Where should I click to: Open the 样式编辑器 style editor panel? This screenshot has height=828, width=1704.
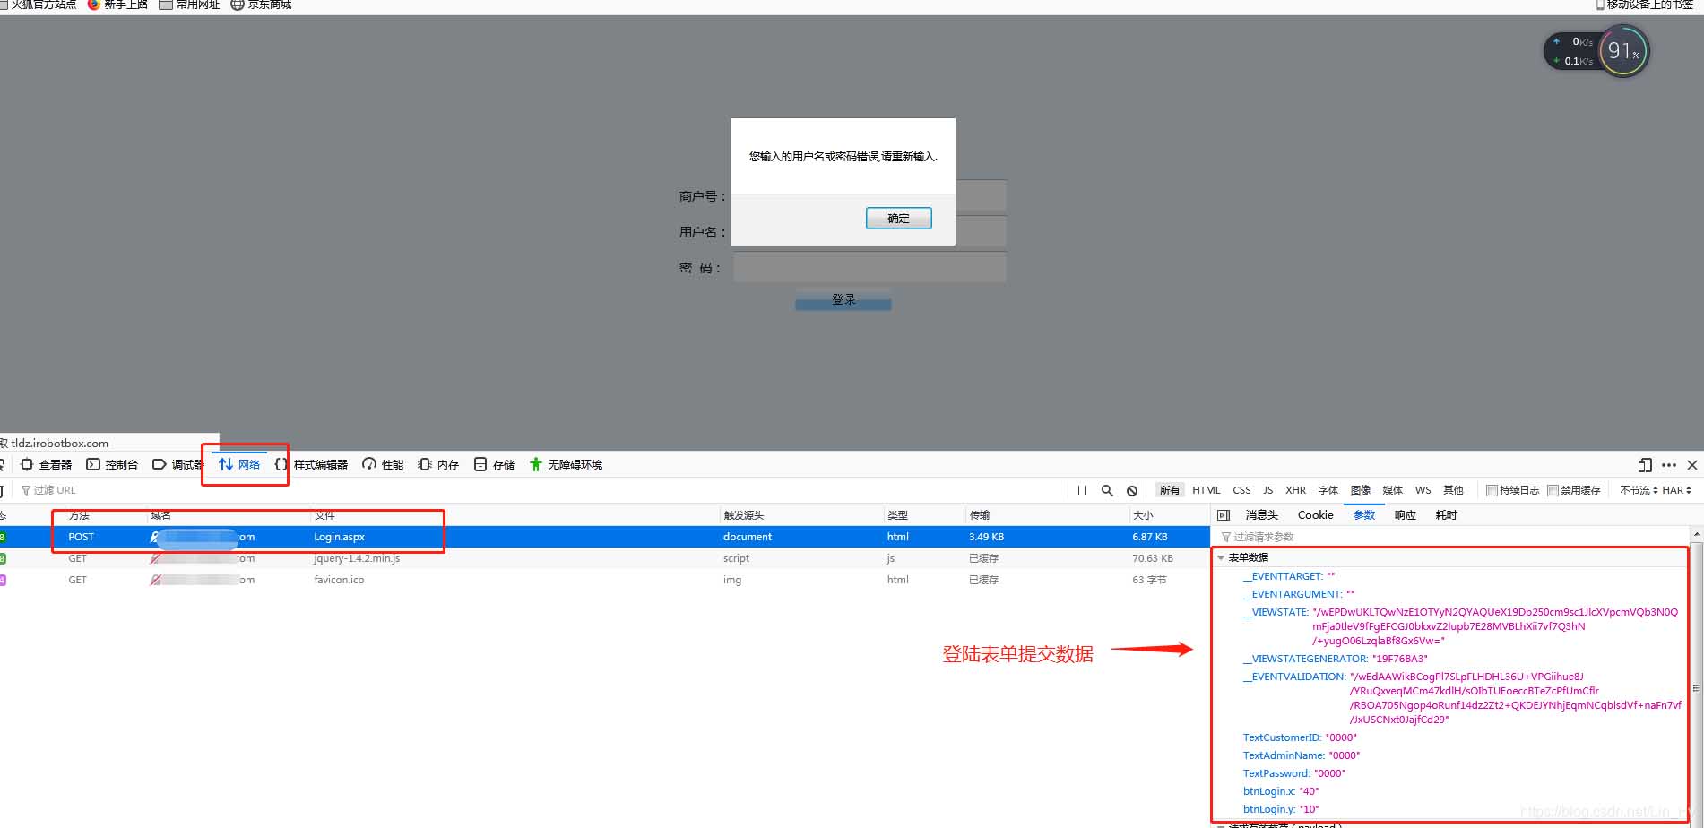311,464
